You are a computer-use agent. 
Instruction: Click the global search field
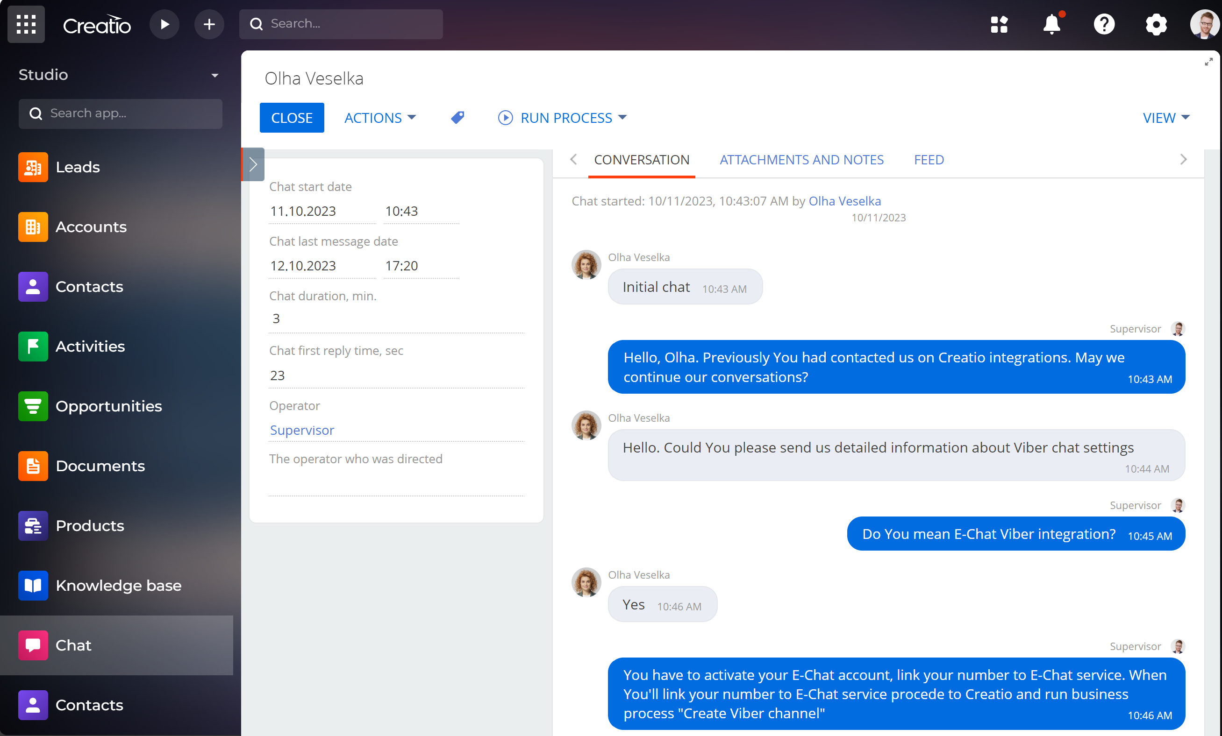pos(341,23)
